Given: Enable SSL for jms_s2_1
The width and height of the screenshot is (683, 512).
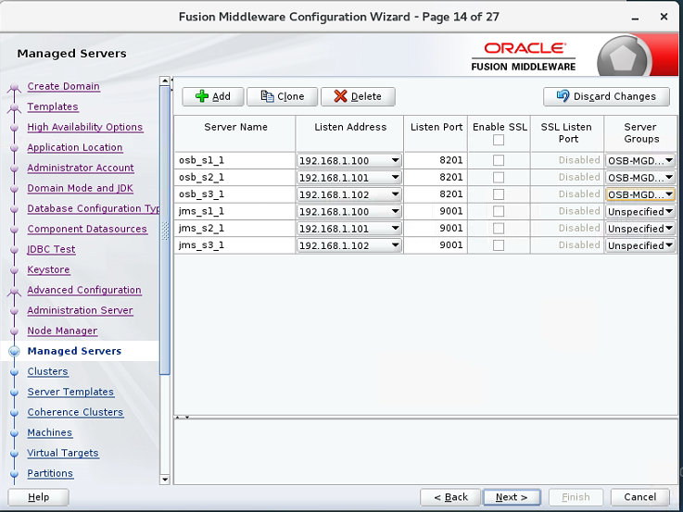Looking at the screenshot, I should [x=499, y=229].
